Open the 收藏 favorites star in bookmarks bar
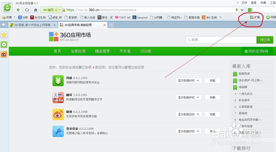 (7, 17)
